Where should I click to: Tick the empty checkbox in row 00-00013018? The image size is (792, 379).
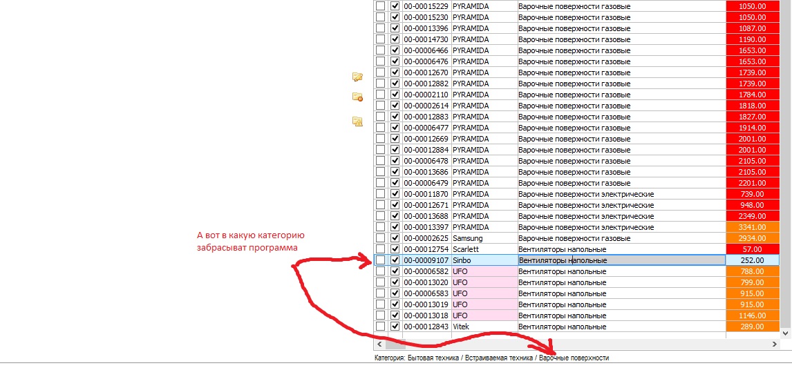tap(380, 315)
